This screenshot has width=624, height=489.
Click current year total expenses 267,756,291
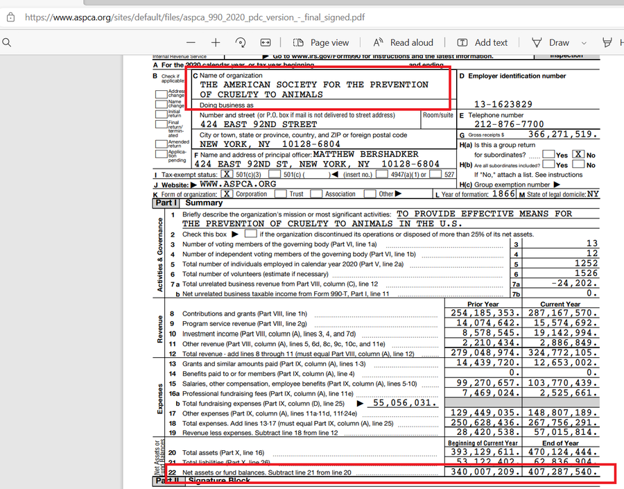click(x=563, y=422)
